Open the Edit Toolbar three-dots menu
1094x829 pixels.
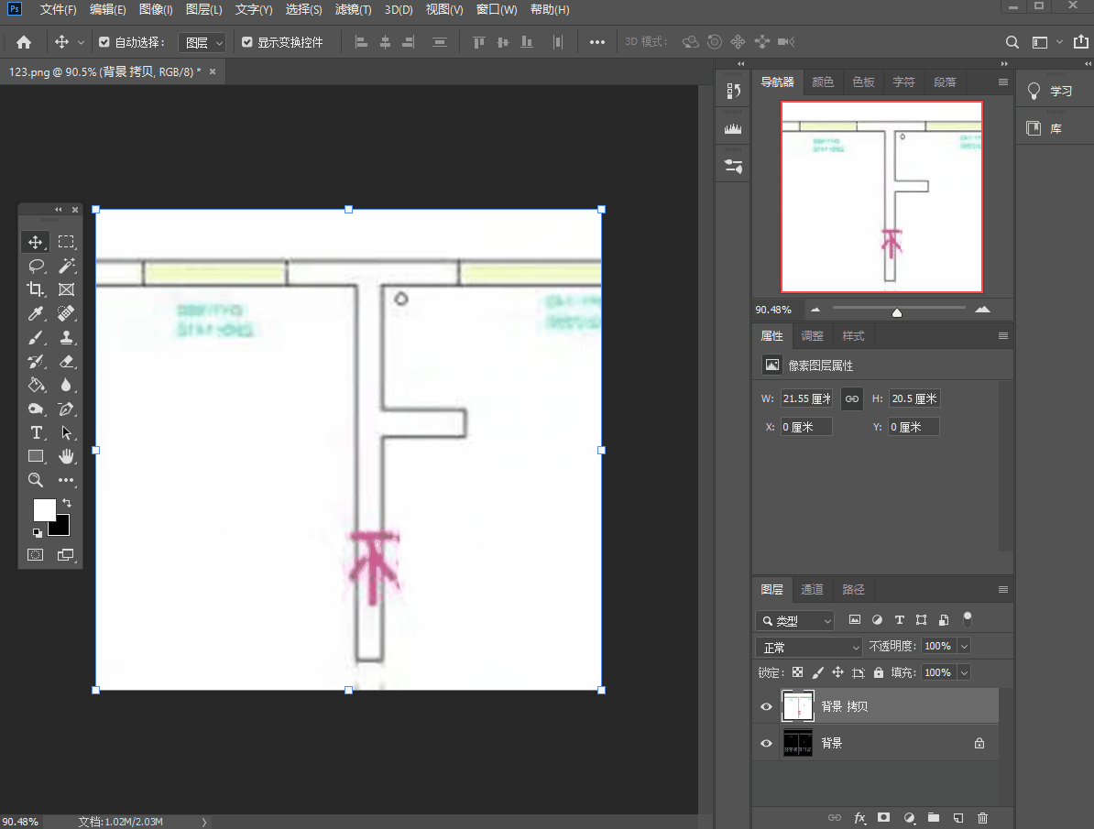[x=66, y=480]
